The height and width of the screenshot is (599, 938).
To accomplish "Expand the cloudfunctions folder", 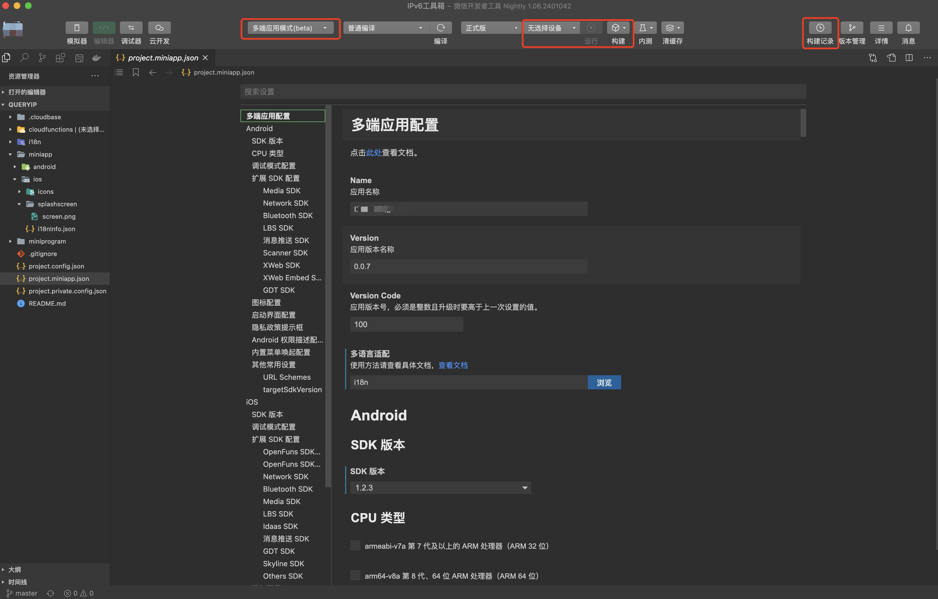I will click(x=55, y=129).
